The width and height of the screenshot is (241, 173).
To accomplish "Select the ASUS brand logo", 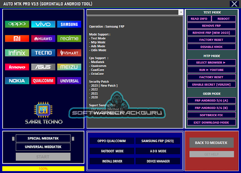I will (x=43, y=67).
